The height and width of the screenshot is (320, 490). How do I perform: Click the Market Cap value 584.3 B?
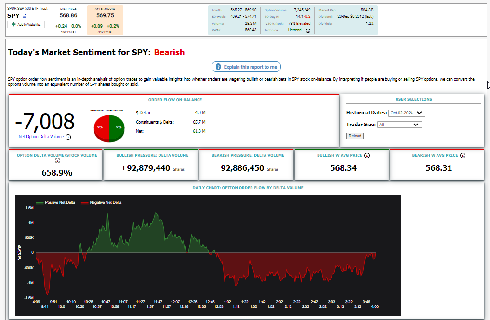367,10
